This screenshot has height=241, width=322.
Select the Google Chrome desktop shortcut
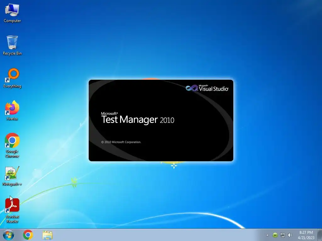pyautogui.click(x=12, y=146)
